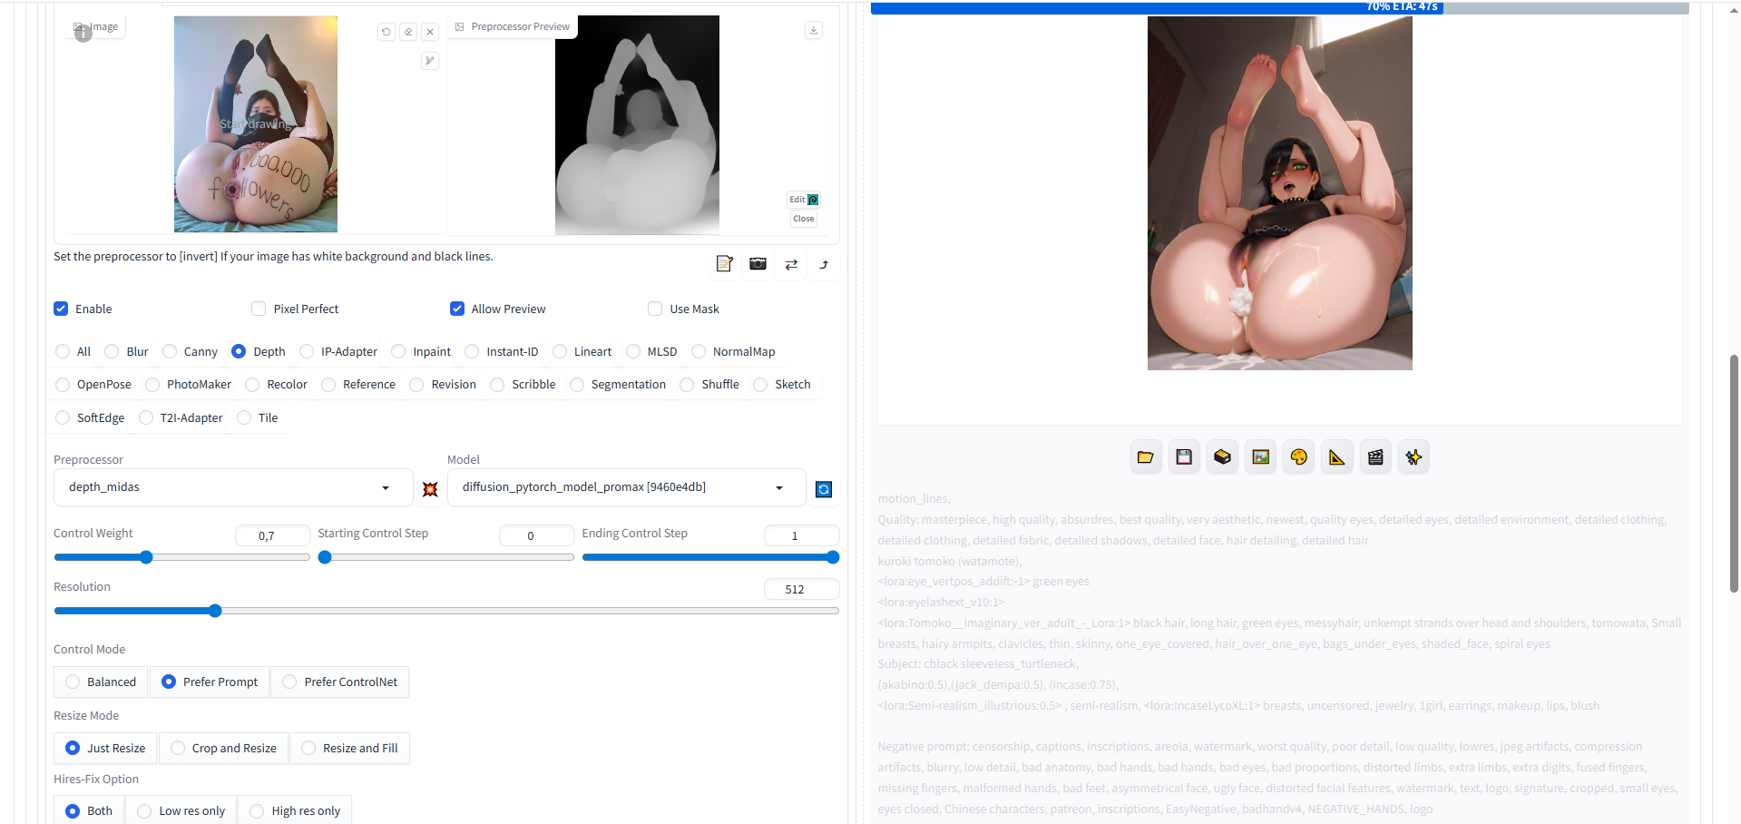Click the swap arrows mirror icon

[791, 264]
